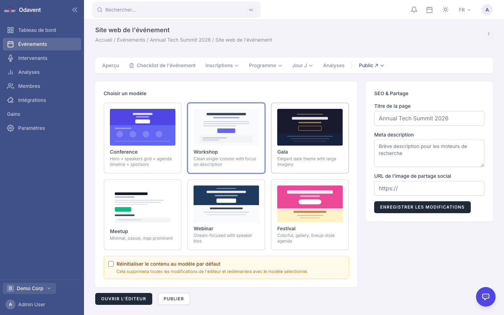The width and height of the screenshot is (504, 315).
Task: Select the Gala template card
Action: tap(310, 138)
